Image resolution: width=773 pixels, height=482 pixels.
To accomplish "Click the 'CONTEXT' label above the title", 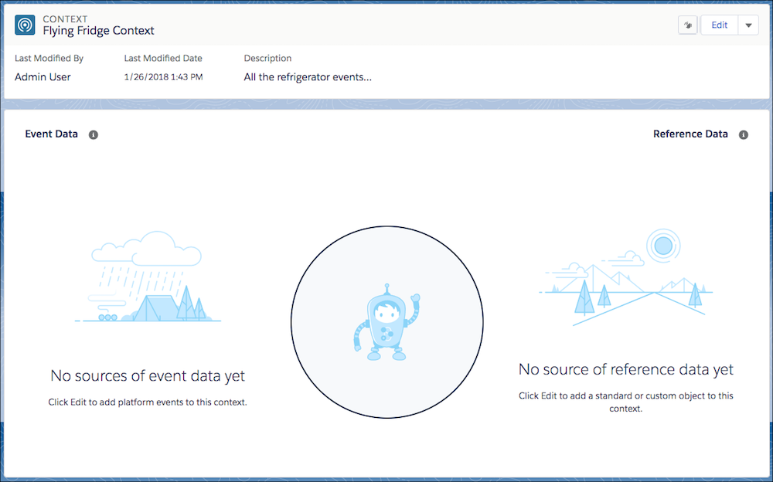I will tap(65, 19).
